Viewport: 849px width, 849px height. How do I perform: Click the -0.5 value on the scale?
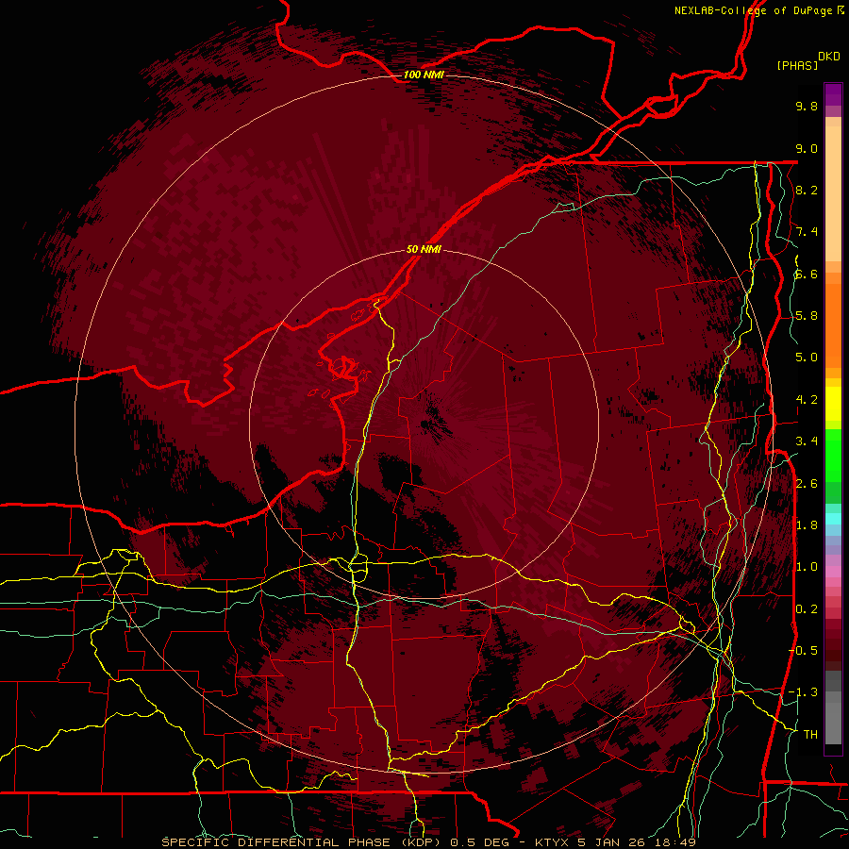click(804, 650)
